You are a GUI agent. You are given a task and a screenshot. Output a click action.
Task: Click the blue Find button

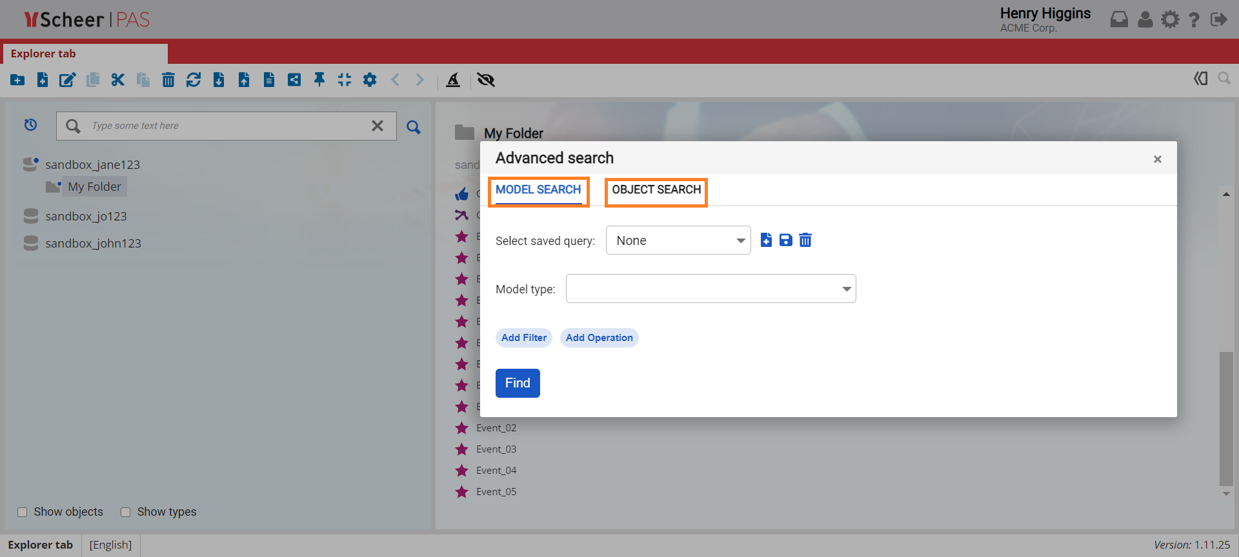tap(518, 384)
